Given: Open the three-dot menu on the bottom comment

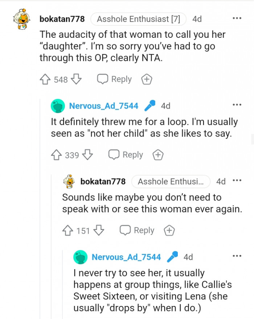Looking at the screenshot, I should [237, 257].
